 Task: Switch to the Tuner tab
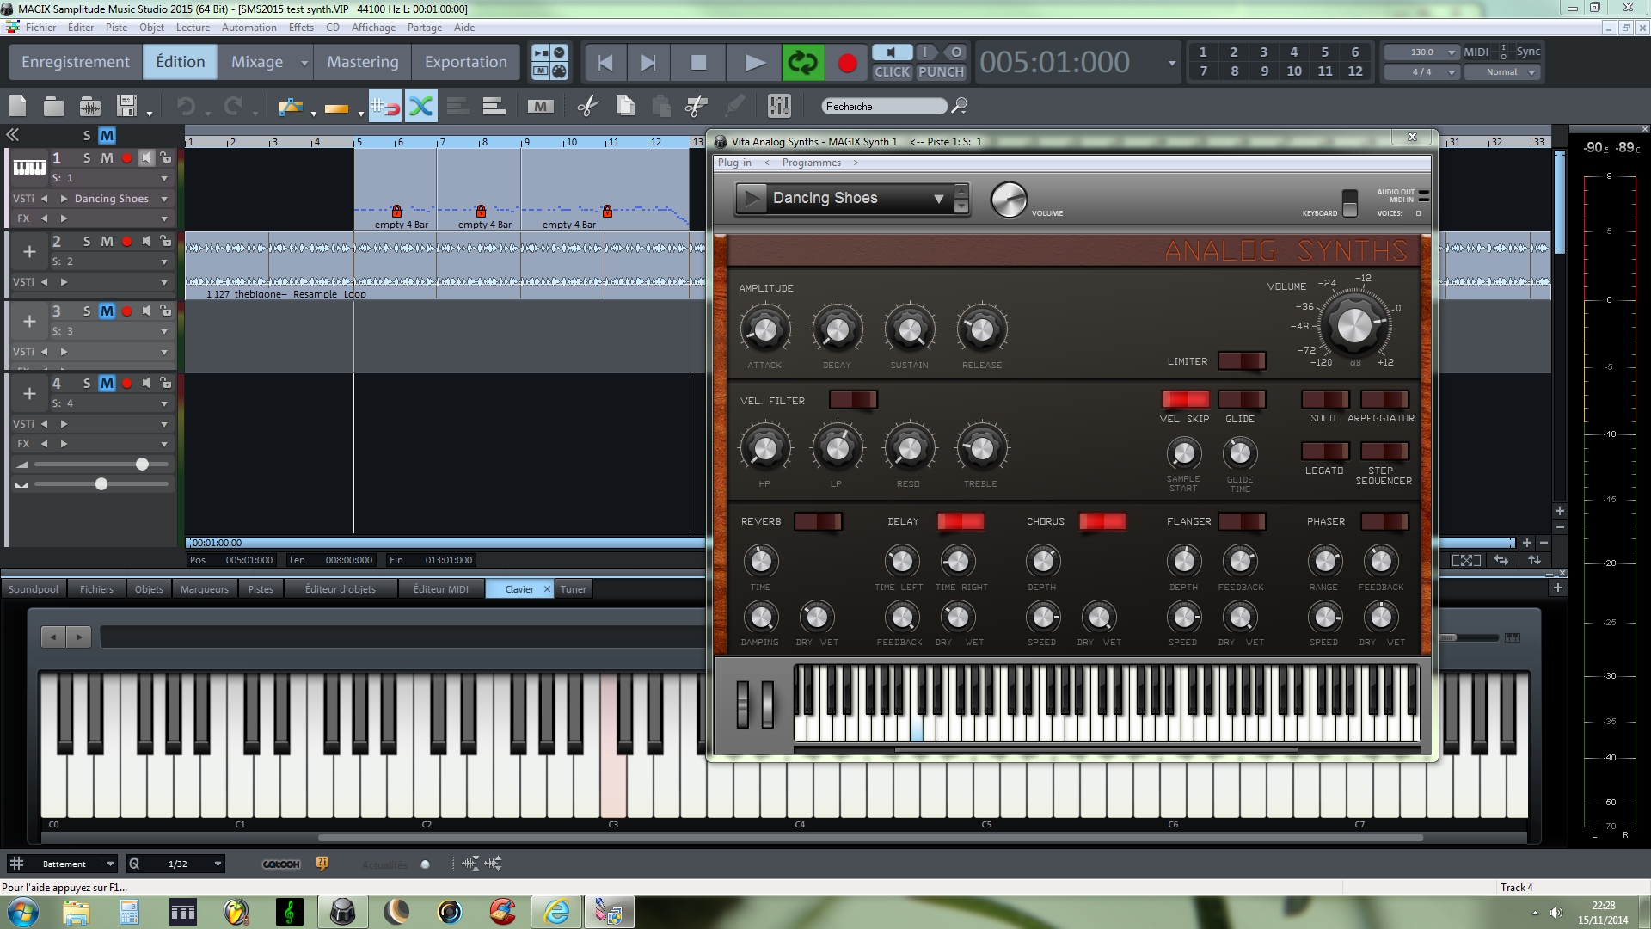573,588
